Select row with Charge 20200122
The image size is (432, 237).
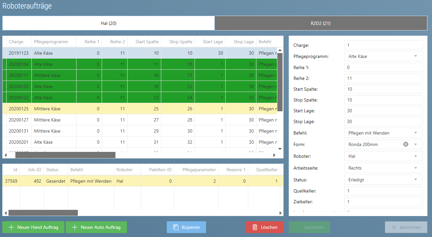(140, 98)
